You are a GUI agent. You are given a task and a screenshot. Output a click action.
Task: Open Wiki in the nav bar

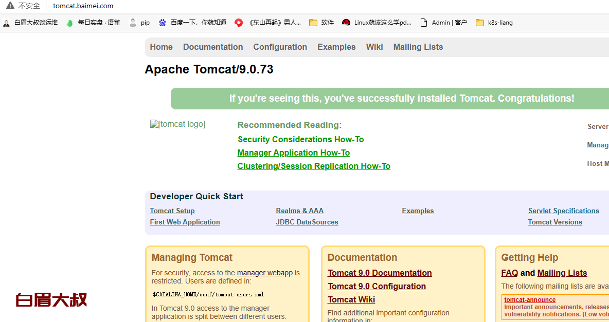[374, 47]
